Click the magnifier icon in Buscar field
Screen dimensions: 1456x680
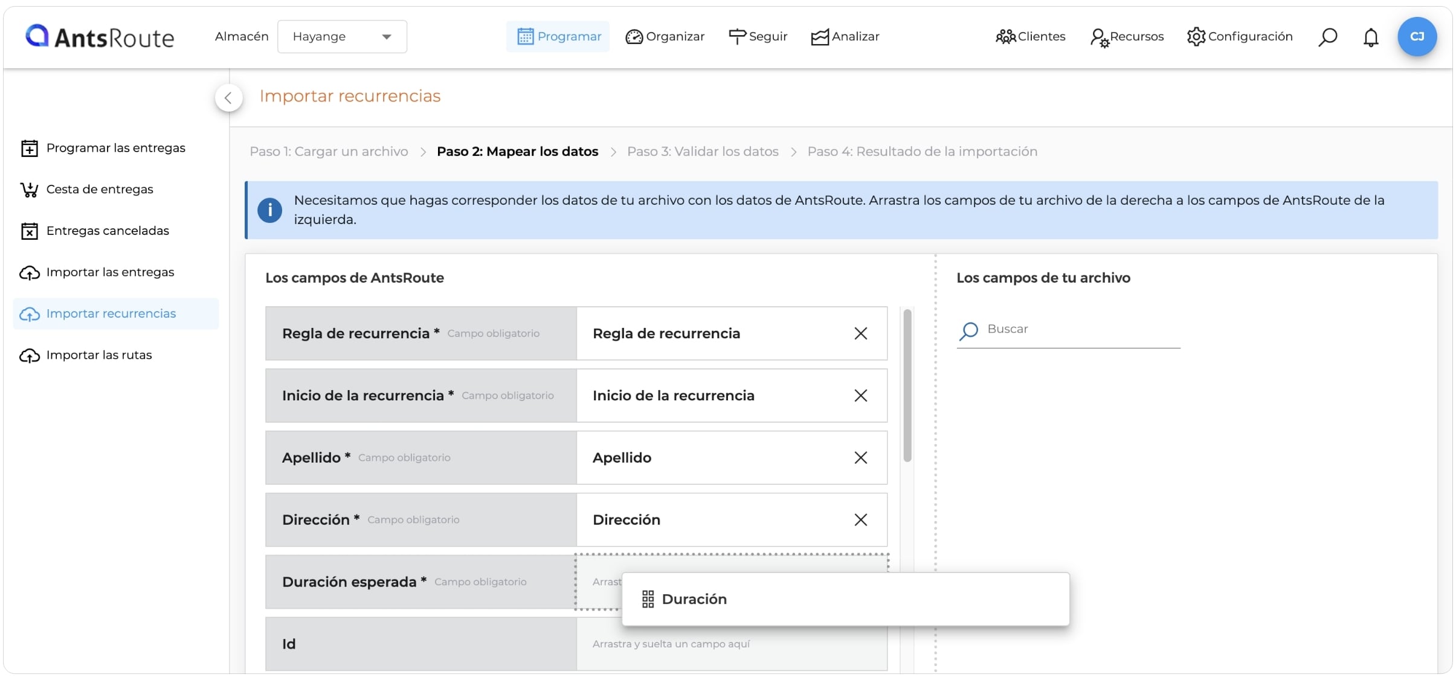(x=969, y=330)
